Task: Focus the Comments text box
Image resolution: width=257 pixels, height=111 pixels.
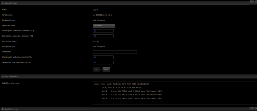Action: 115,52
